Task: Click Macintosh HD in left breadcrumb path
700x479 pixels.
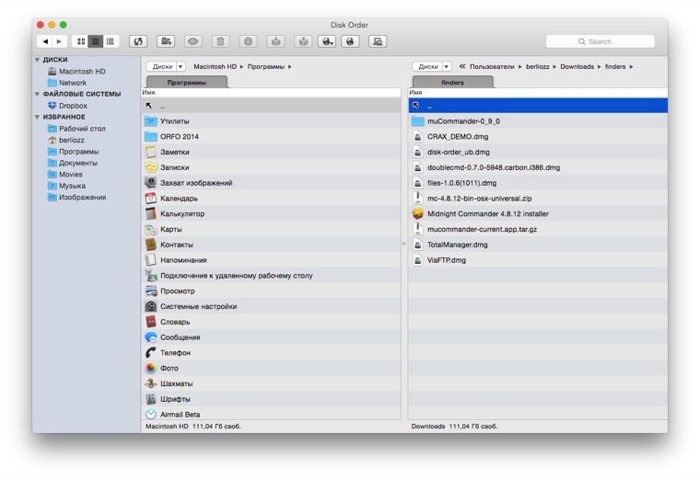Action: pyautogui.click(x=214, y=67)
